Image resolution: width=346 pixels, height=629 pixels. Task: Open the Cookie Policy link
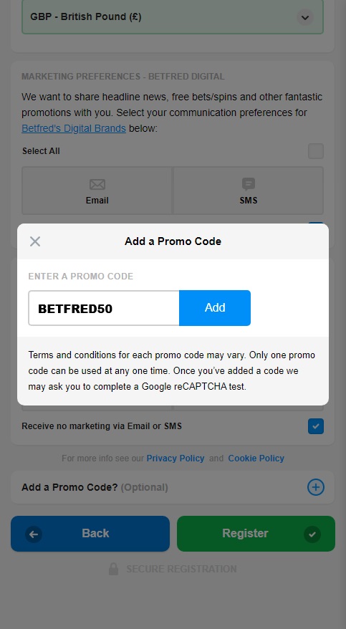256,458
